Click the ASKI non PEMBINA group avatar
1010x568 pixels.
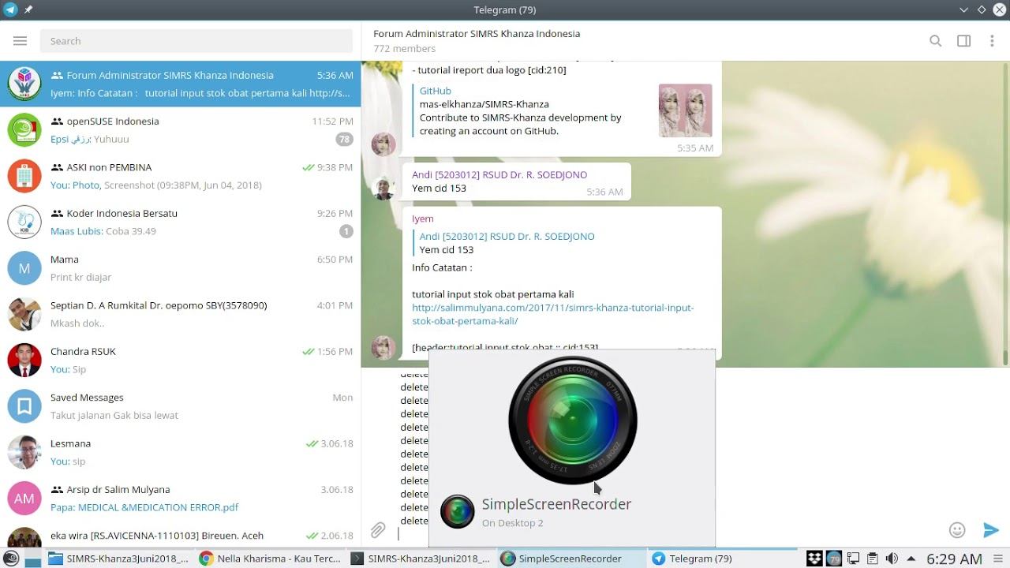[24, 176]
